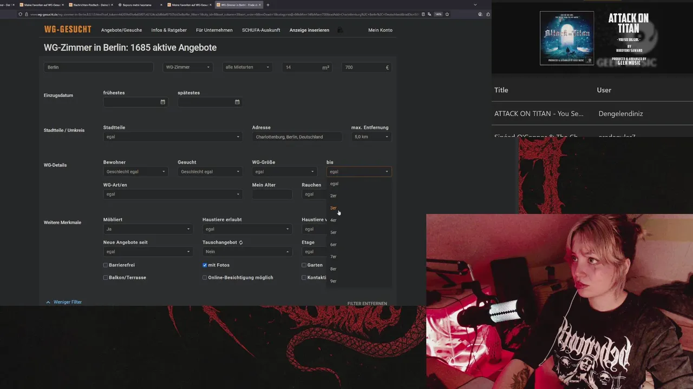Open the browser tab list chevron
The height and width of the screenshot is (389, 693).
coord(475,5)
